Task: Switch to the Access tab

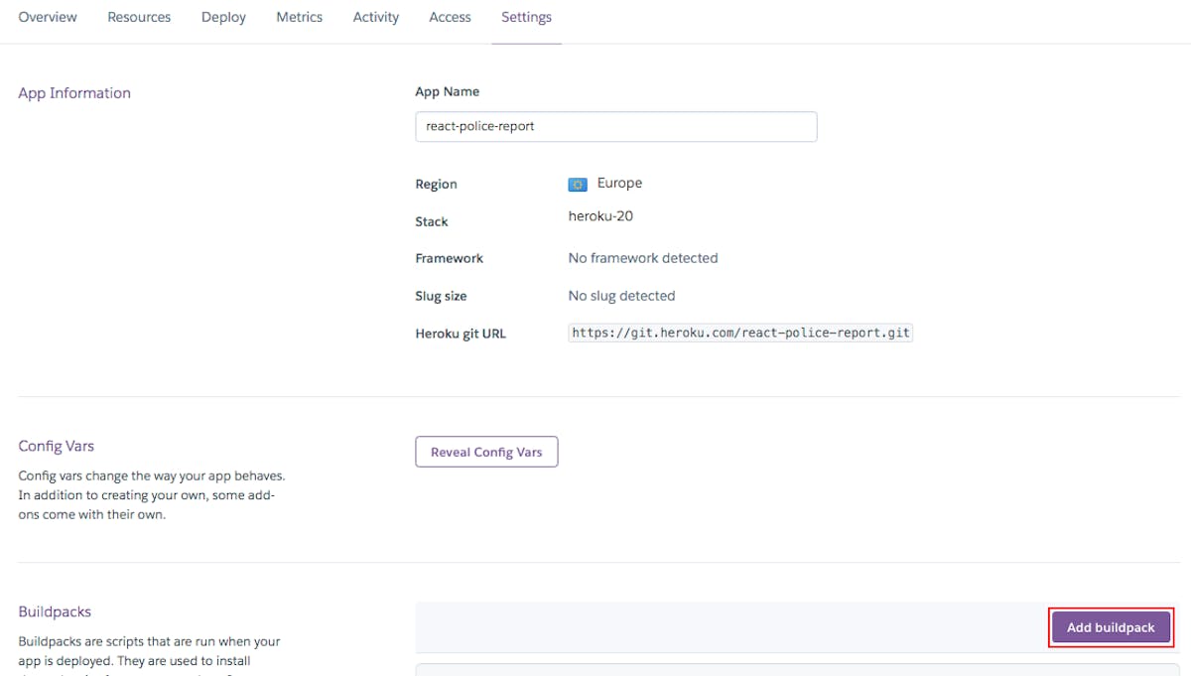Action: pyautogui.click(x=450, y=17)
